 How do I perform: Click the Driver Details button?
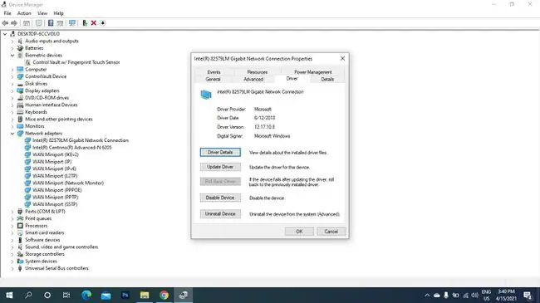(x=220, y=152)
